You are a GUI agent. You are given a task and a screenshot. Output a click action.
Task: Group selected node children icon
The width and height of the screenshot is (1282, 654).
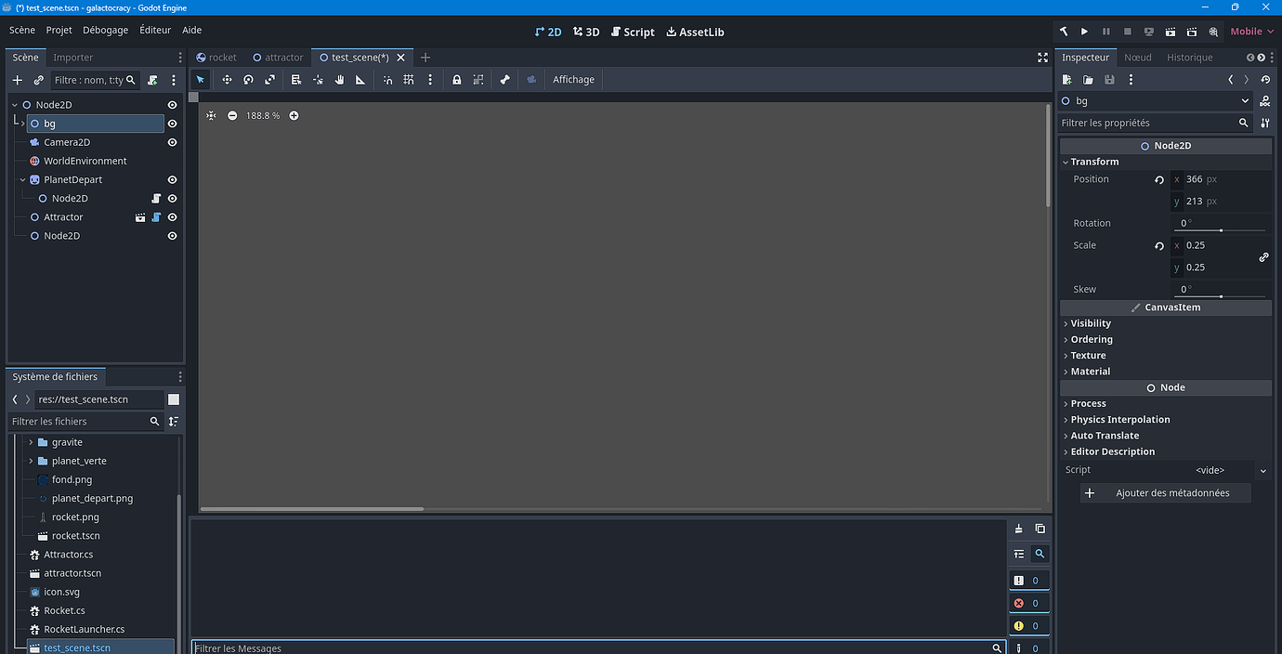tap(478, 80)
